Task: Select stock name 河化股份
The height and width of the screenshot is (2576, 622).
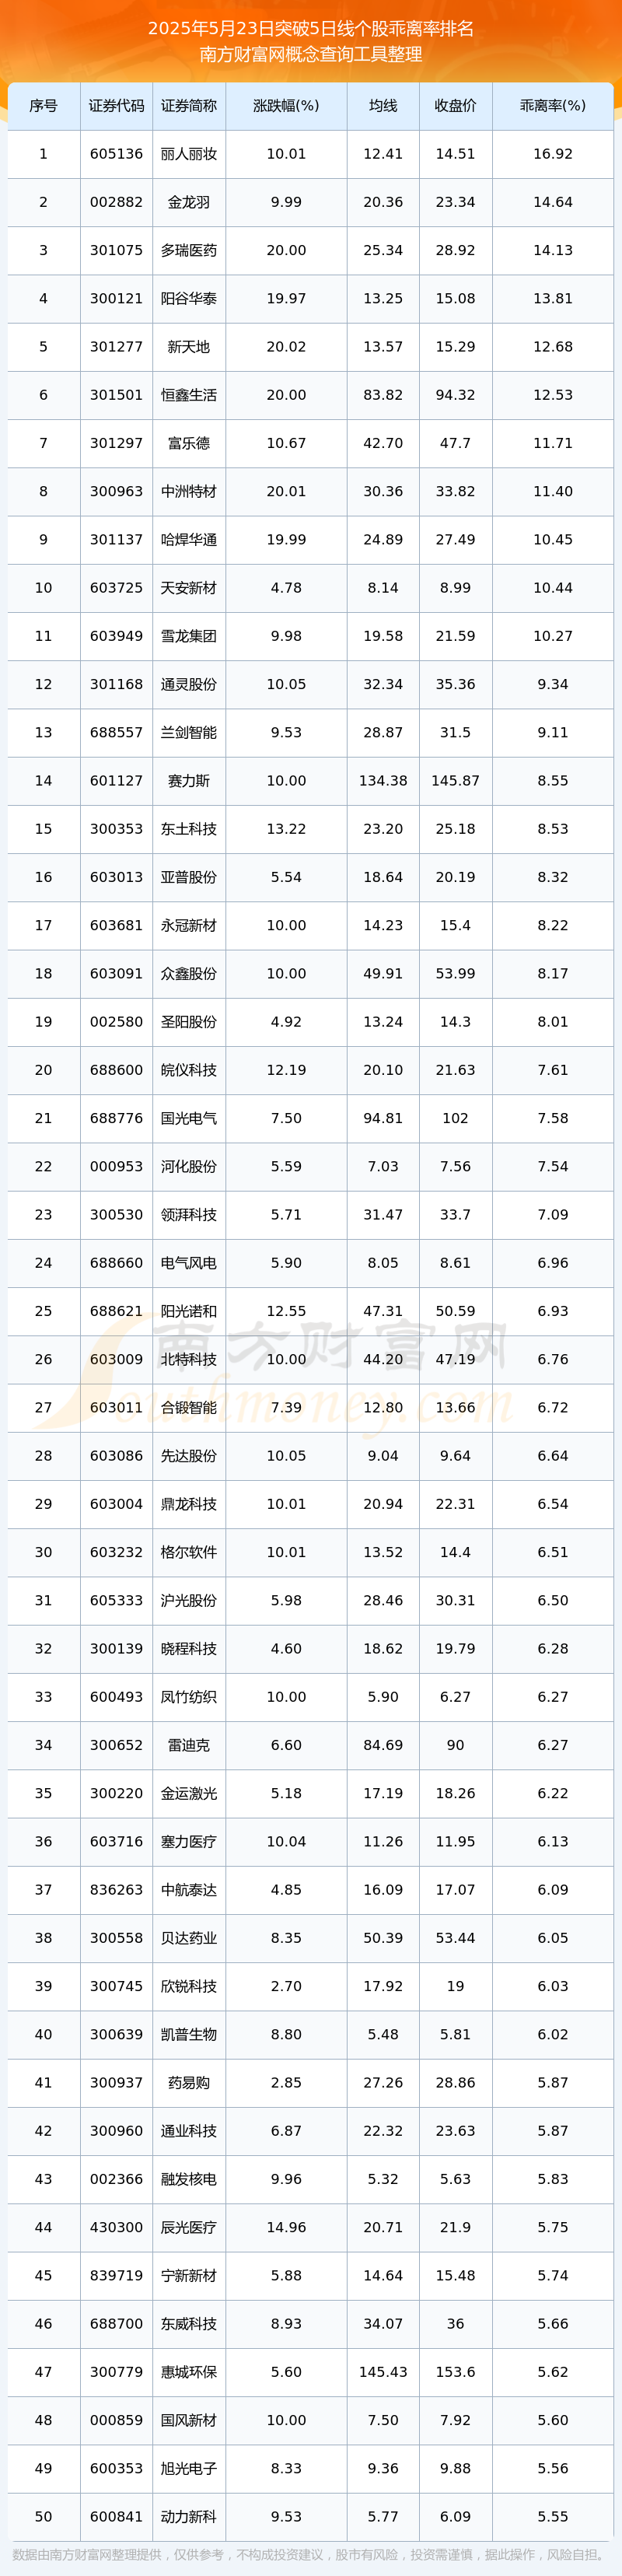Action: point(189,1167)
